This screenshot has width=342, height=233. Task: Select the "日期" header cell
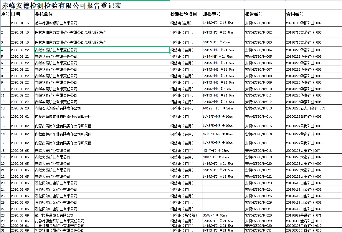22,14
